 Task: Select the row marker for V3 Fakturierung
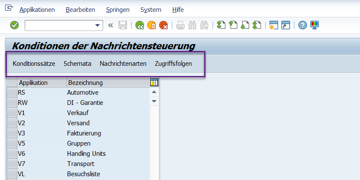tap(12, 133)
